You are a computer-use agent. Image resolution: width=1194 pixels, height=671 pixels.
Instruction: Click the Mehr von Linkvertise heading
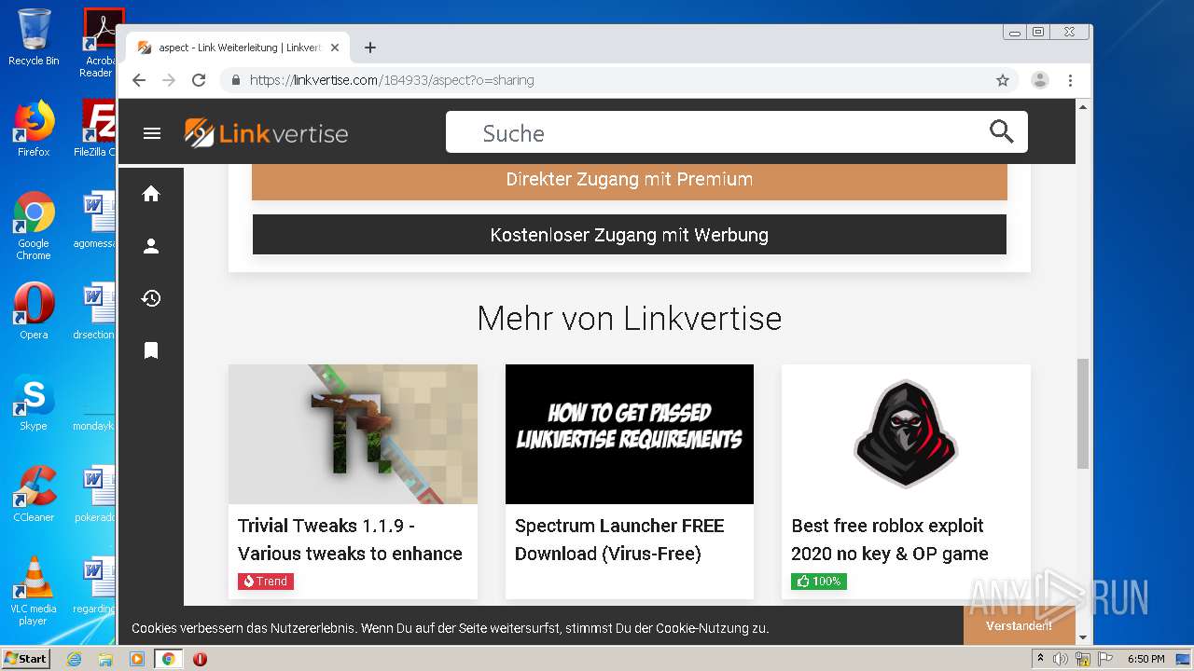pyautogui.click(x=630, y=319)
